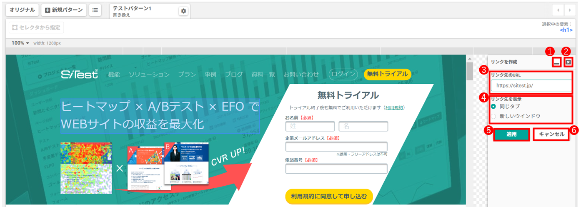Open the 資料一覧 menu item
586x207 pixels.
pyautogui.click(x=263, y=74)
